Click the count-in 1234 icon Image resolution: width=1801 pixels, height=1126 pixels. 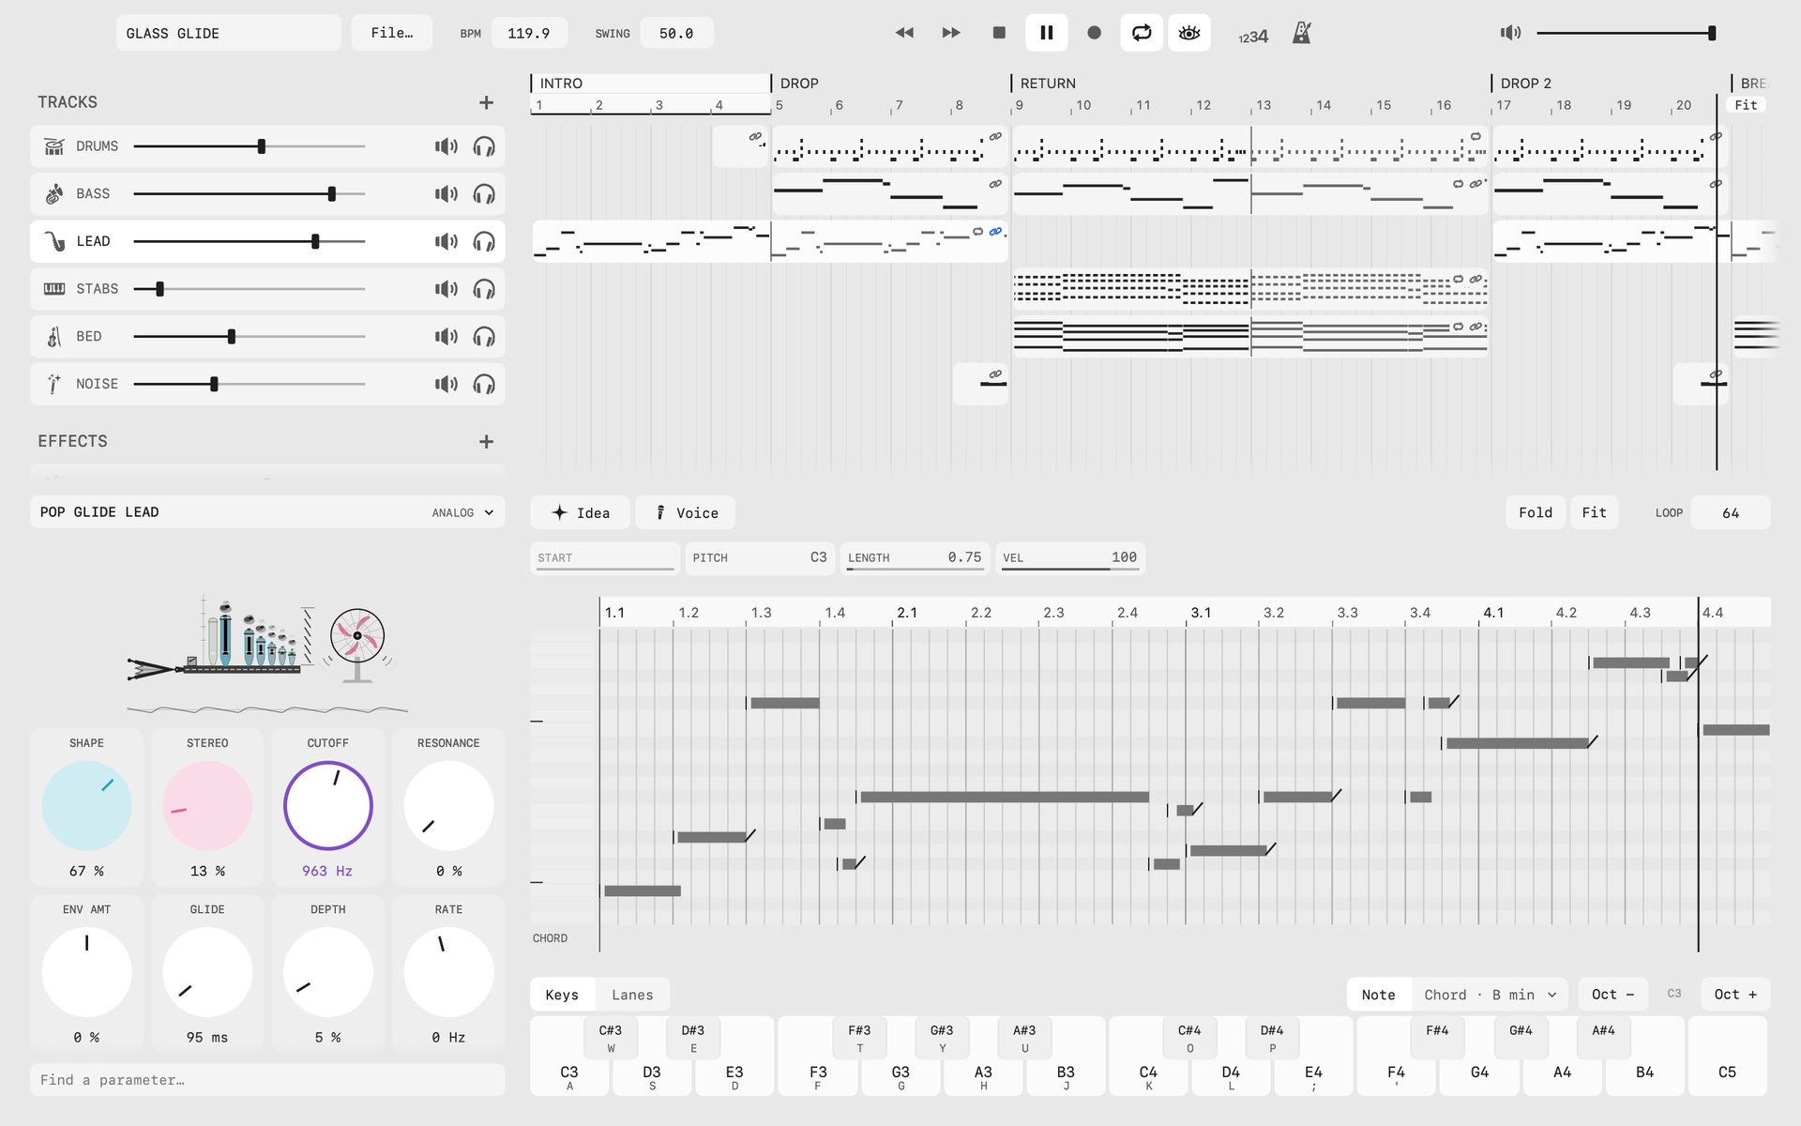coord(1253,37)
